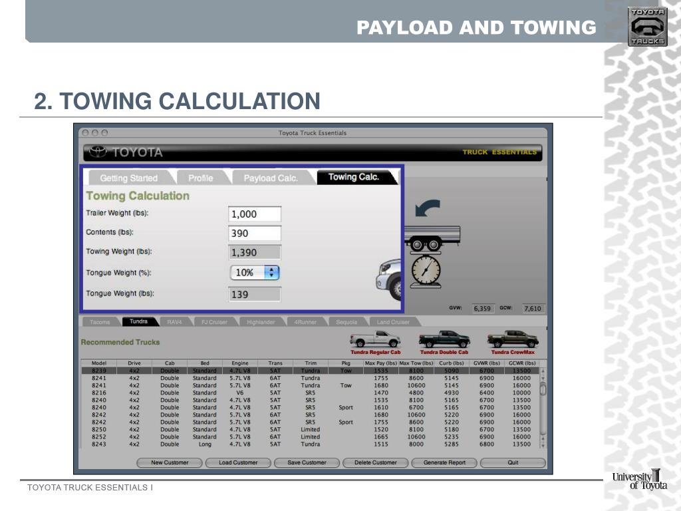Viewport: 681px width, 511px height.
Task: Open the Land Cruiser model tab
Action: [394, 322]
